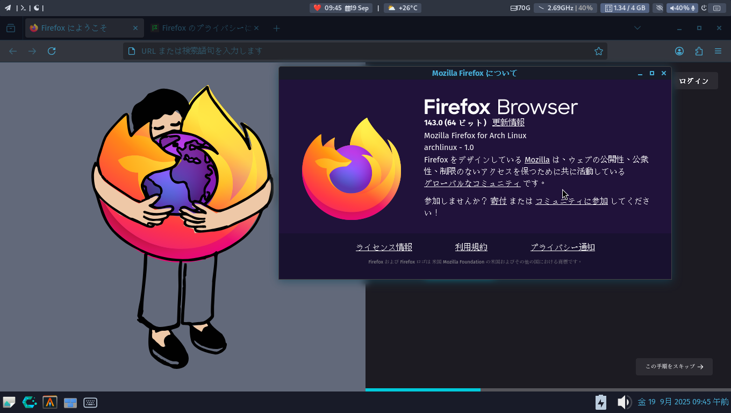Click the 寄付 donate link
Image resolution: width=731 pixels, height=413 pixels.
499,201
